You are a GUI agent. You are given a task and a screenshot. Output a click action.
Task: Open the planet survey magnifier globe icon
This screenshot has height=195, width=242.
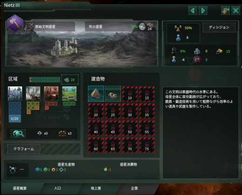(18, 133)
